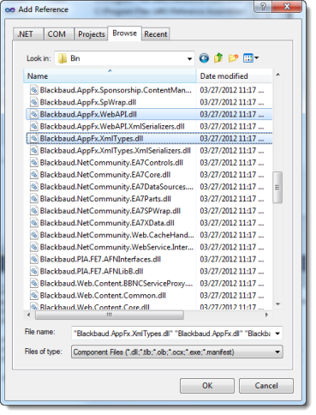This screenshot has width=316, height=415.
Task: Click the scroll up arrow
Action: pyautogui.click(x=277, y=75)
